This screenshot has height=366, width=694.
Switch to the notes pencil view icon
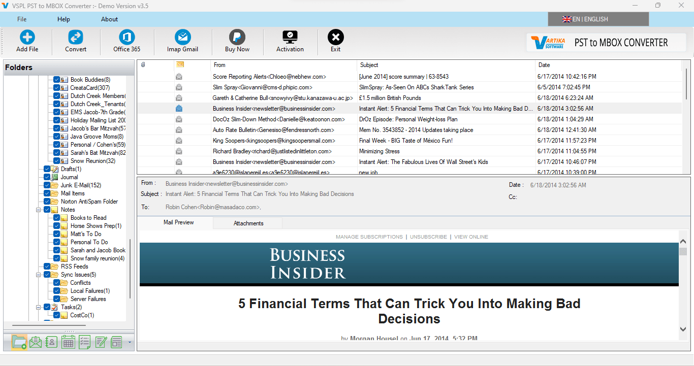coord(101,342)
